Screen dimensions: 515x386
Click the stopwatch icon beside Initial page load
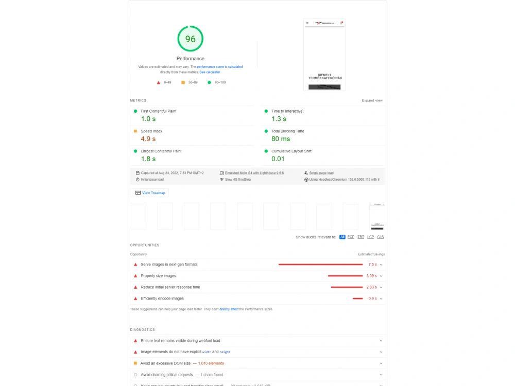(x=138, y=180)
